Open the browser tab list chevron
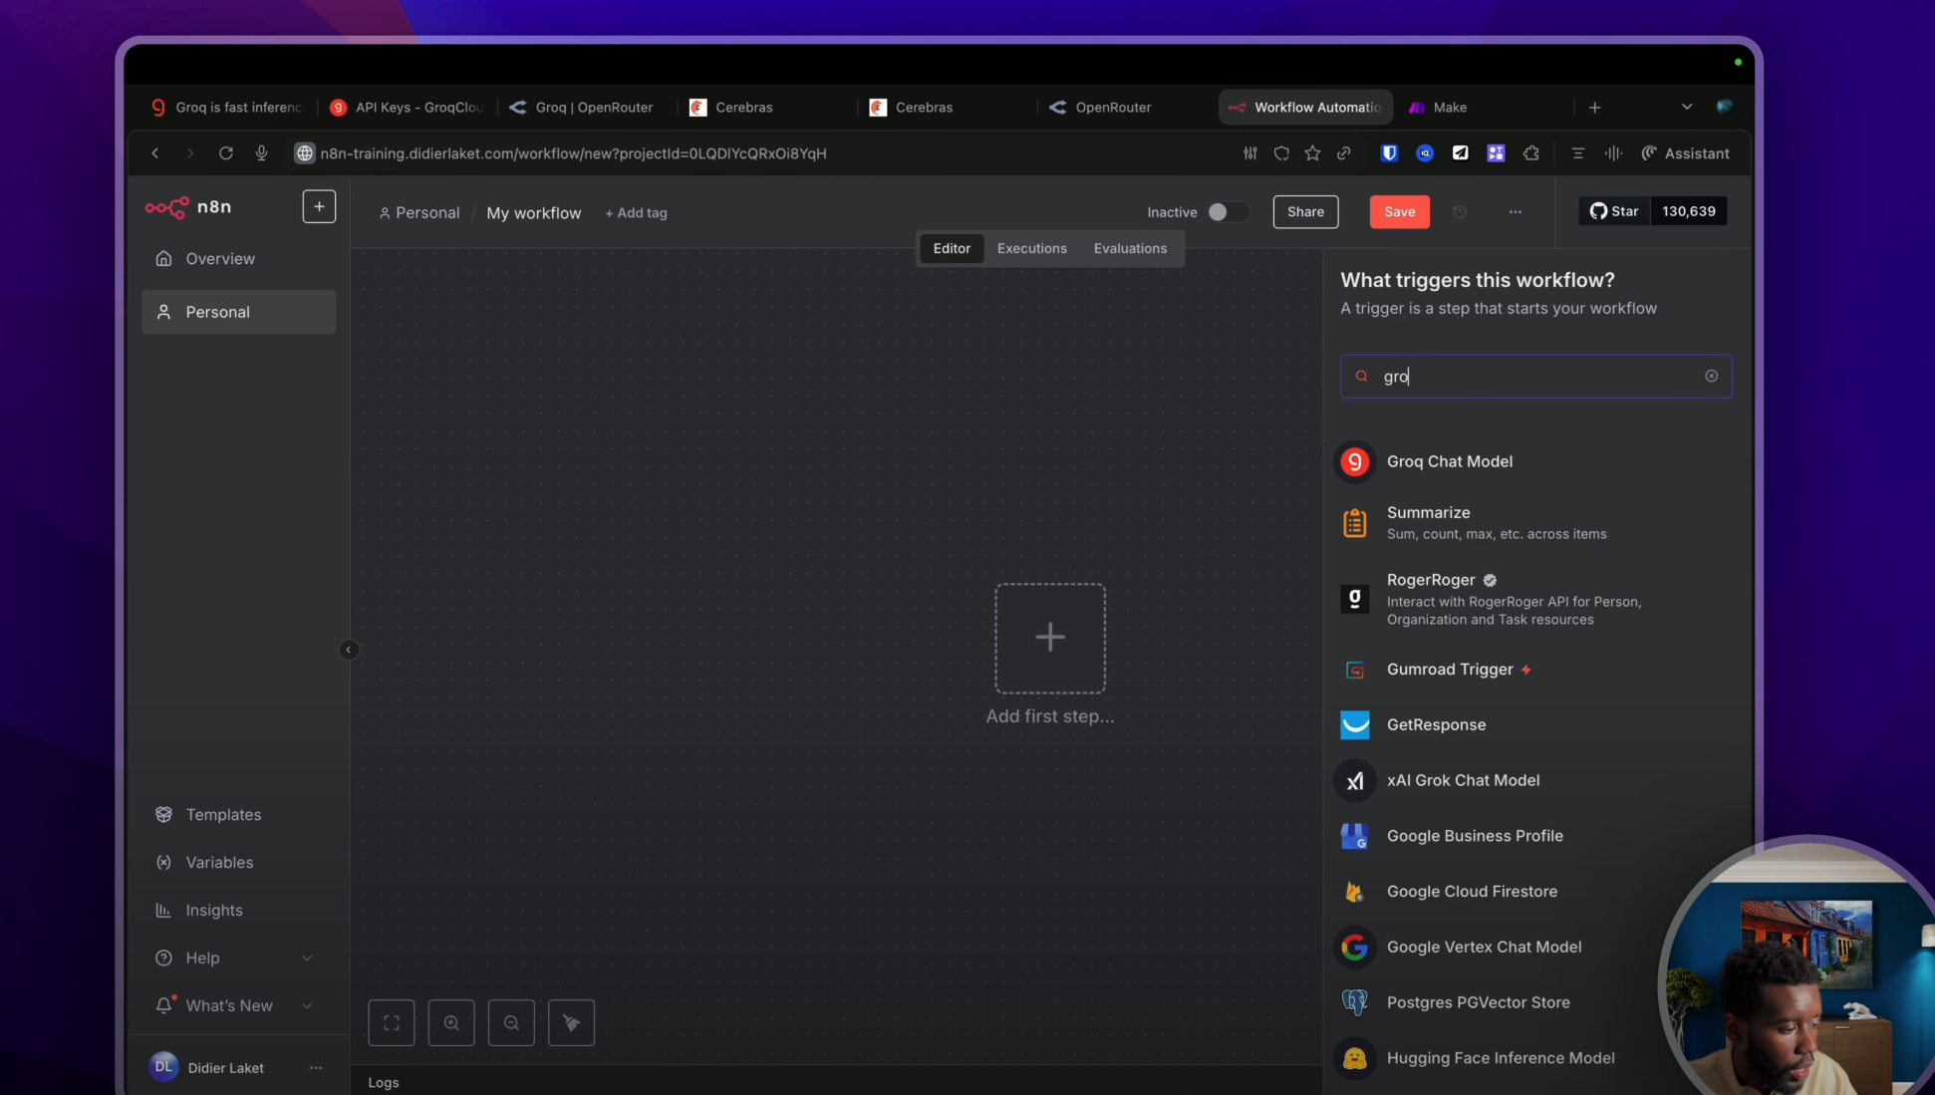Screen dimensions: 1935x1095 pyautogui.click(x=1686, y=108)
